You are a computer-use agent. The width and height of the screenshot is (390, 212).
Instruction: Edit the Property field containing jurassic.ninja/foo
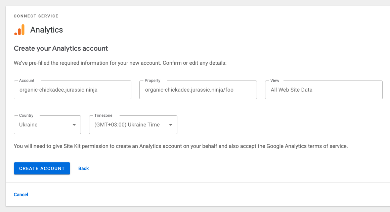[x=198, y=90]
